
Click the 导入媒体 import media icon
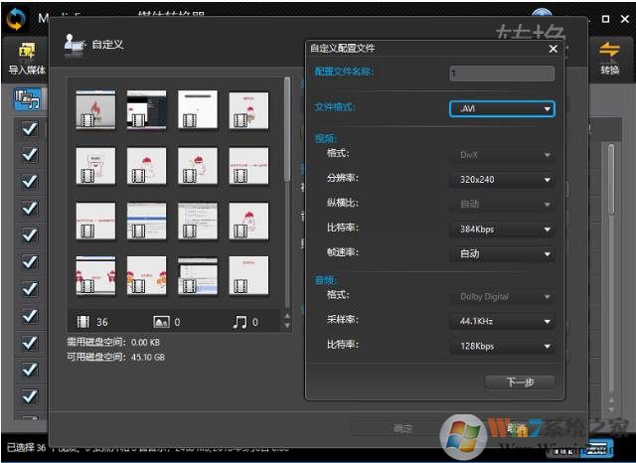[x=26, y=52]
